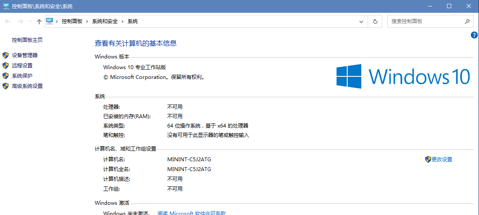Go up one level with Up arrow
The height and width of the screenshot is (215, 479).
(39, 21)
